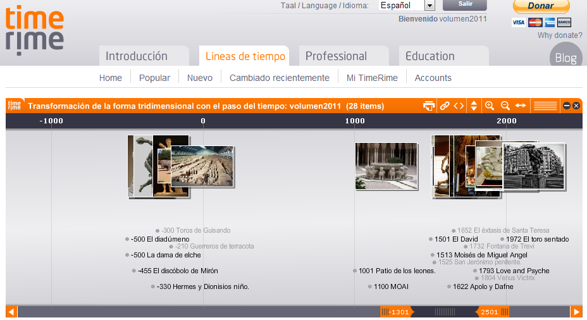Open Mi TimeRime
Image resolution: width=587 pixels, height=320 pixels.
point(372,78)
